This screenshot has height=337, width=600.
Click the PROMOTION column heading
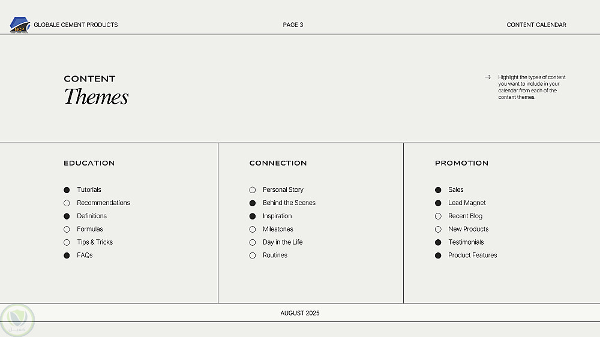pyautogui.click(x=461, y=163)
